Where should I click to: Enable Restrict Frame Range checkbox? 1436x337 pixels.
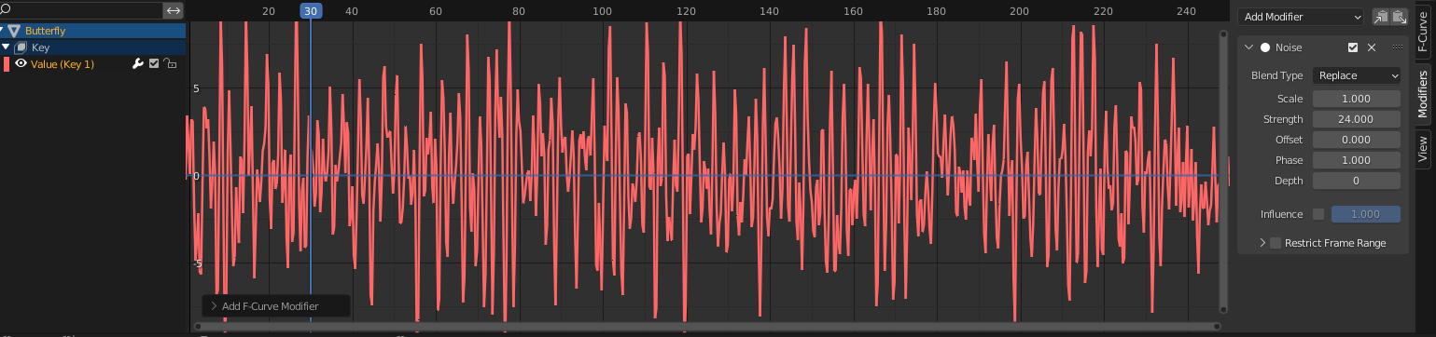tap(1276, 243)
